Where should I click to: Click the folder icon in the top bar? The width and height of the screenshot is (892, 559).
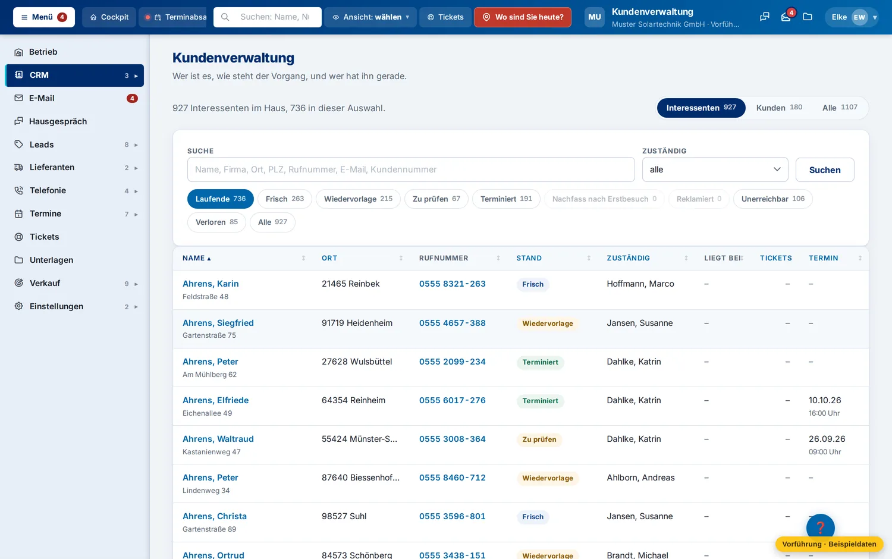pyautogui.click(x=808, y=17)
